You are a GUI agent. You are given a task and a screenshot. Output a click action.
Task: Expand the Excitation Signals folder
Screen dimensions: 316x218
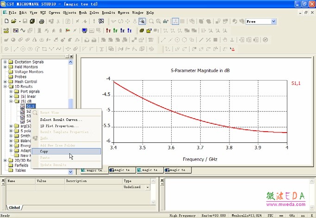pos(5,62)
